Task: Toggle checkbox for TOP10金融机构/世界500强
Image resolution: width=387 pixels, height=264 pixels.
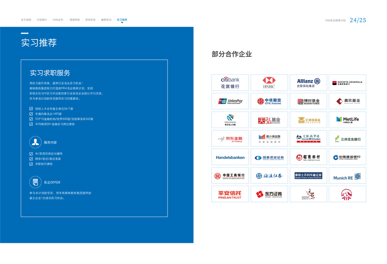Action: (31, 119)
